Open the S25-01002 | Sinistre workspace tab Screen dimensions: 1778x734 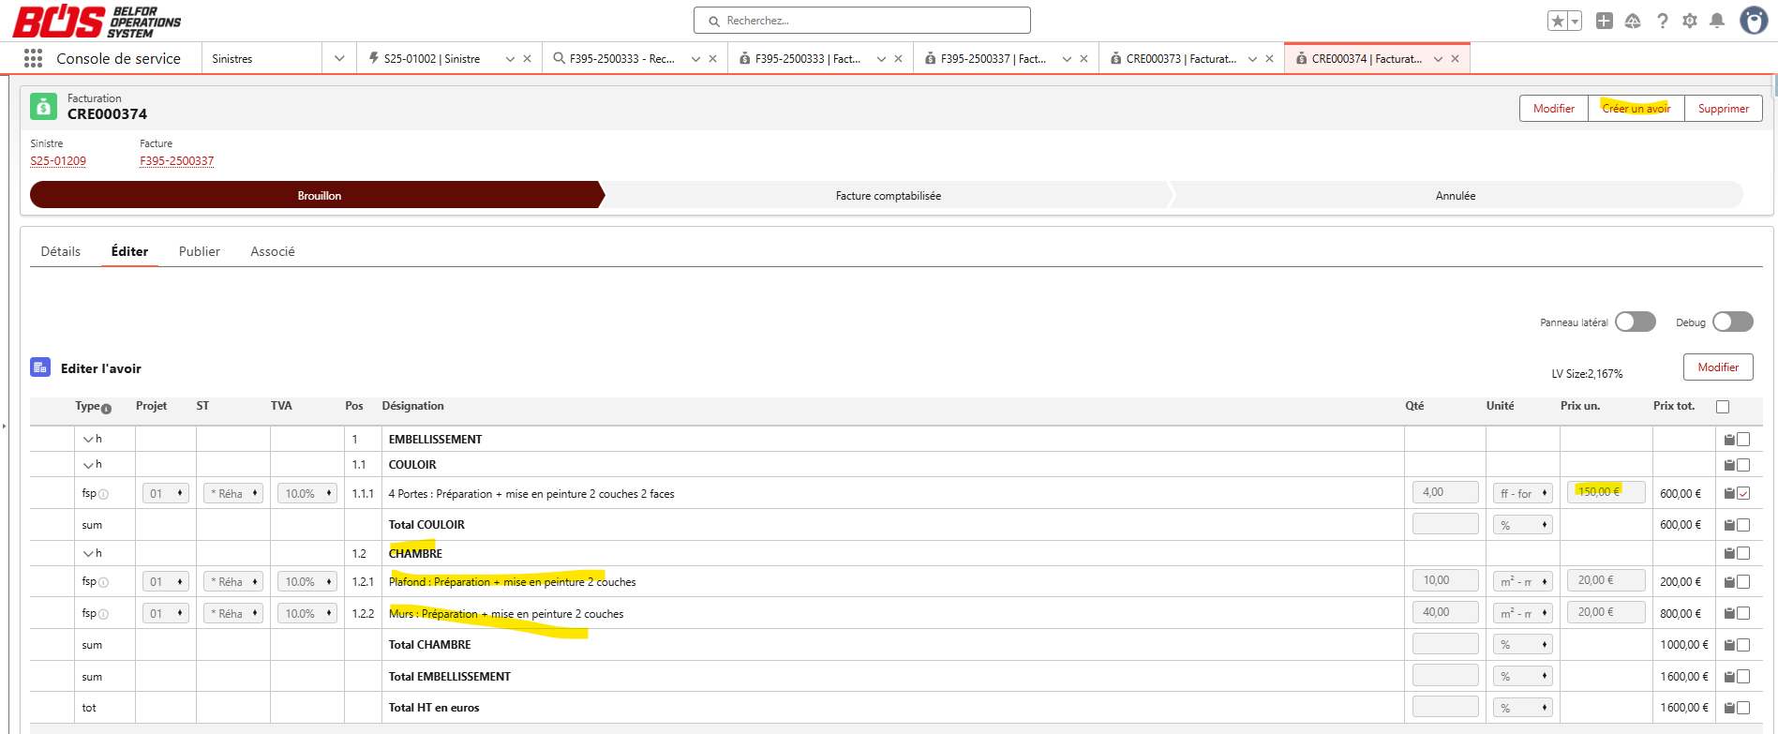click(x=432, y=58)
